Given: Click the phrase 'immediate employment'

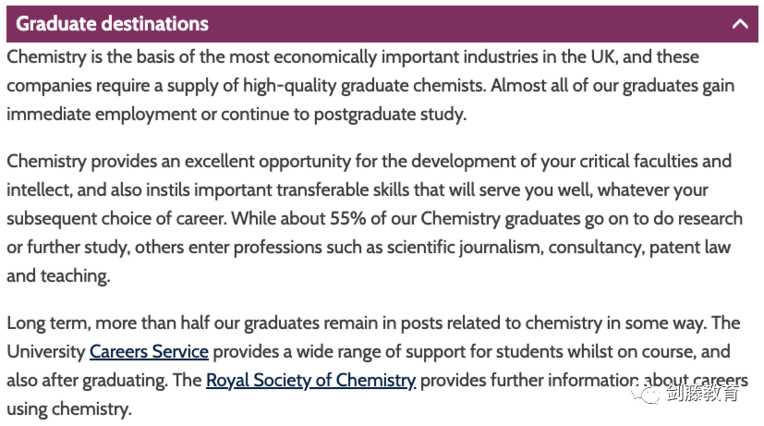Looking at the screenshot, I should (102, 114).
